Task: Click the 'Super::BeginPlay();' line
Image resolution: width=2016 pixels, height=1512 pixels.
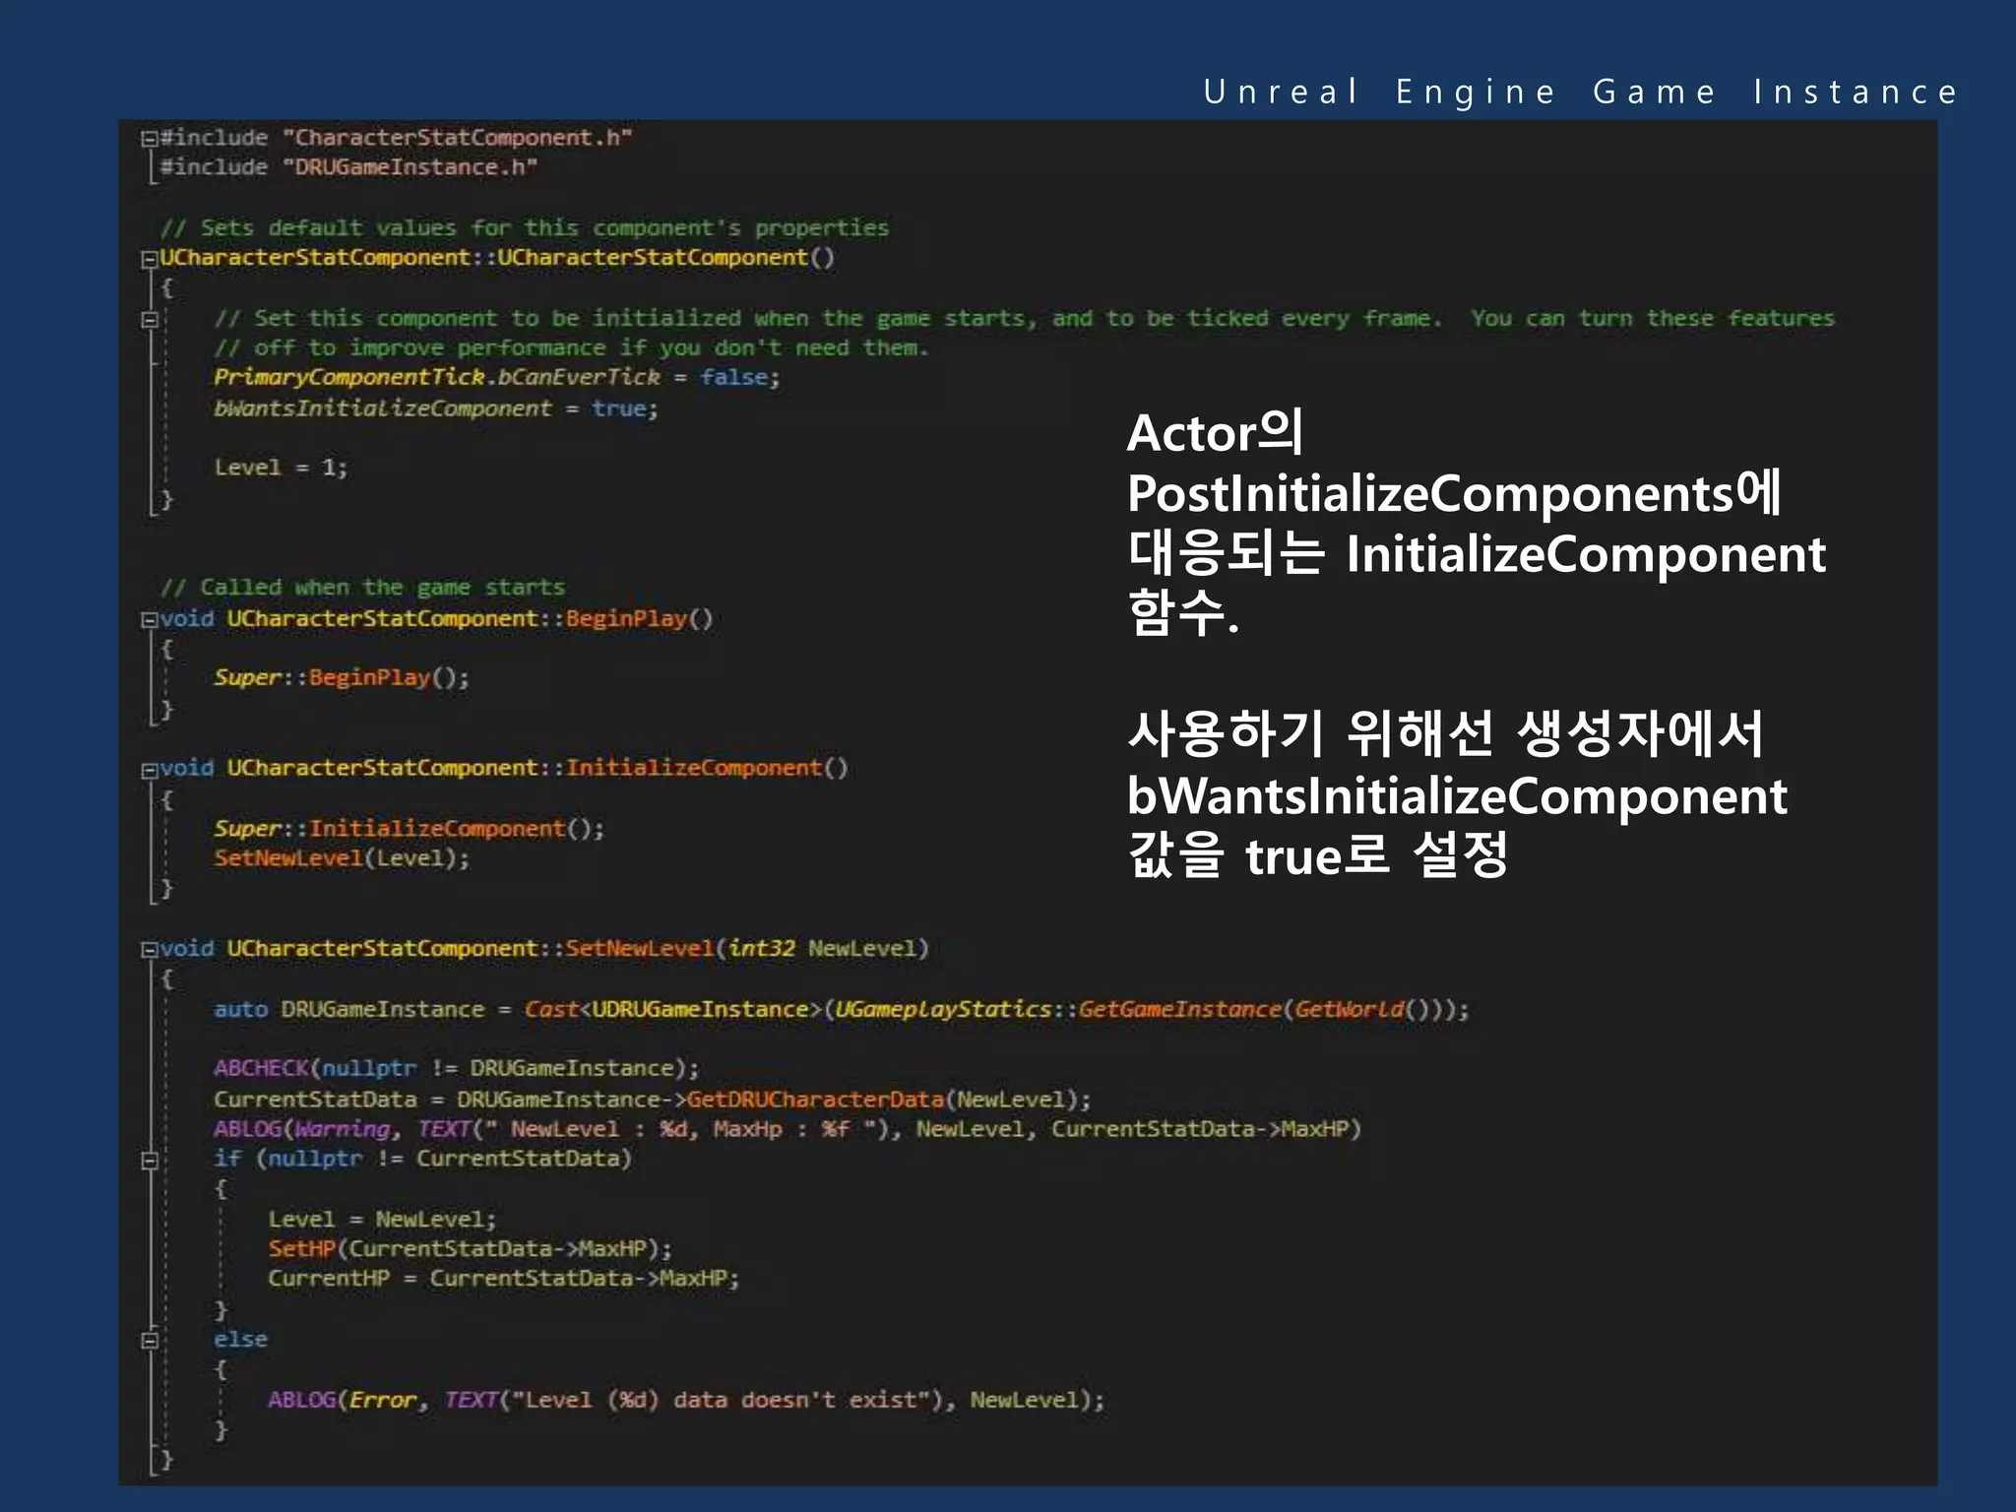Action: pos(342,678)
